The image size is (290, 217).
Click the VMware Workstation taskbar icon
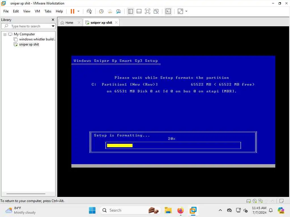(x=193, y=210)
